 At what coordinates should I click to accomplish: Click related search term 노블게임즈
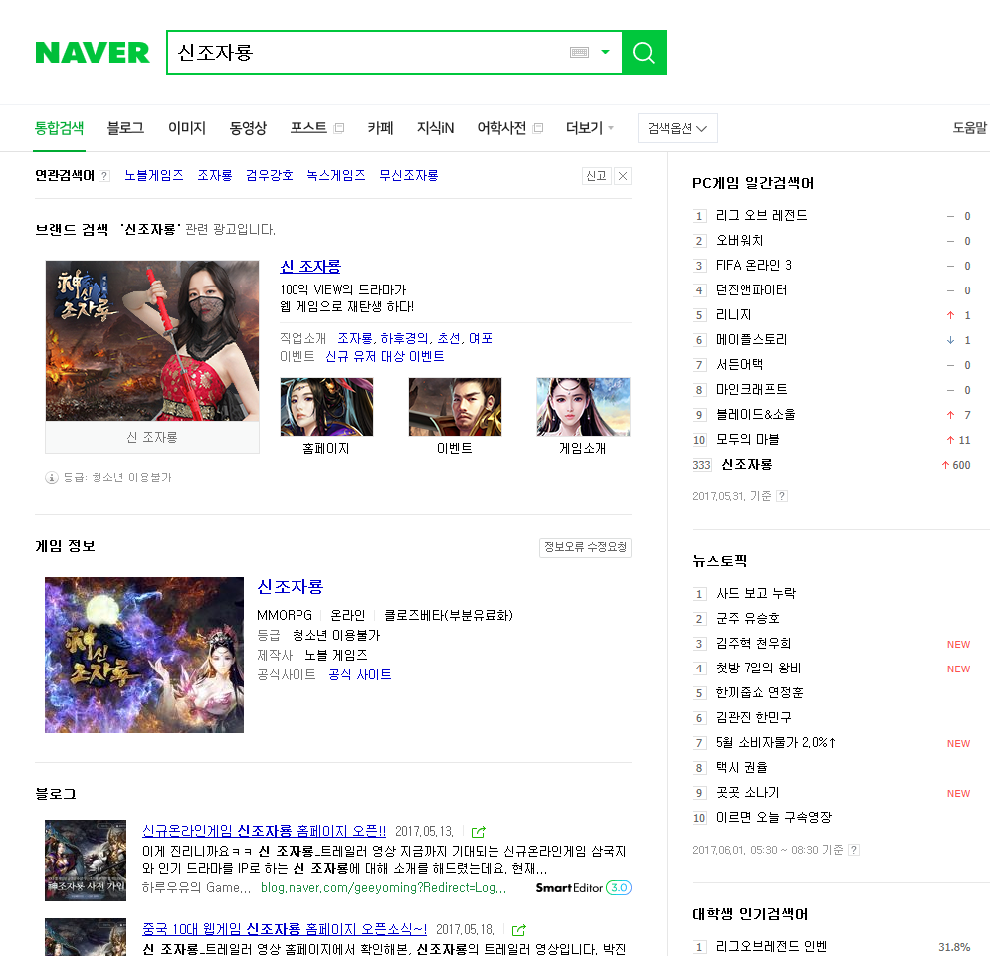[154, 175]
